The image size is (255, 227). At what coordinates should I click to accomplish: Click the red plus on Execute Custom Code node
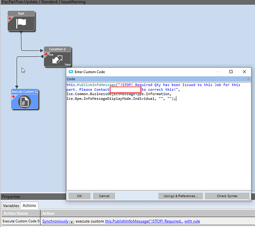point(13,97)
